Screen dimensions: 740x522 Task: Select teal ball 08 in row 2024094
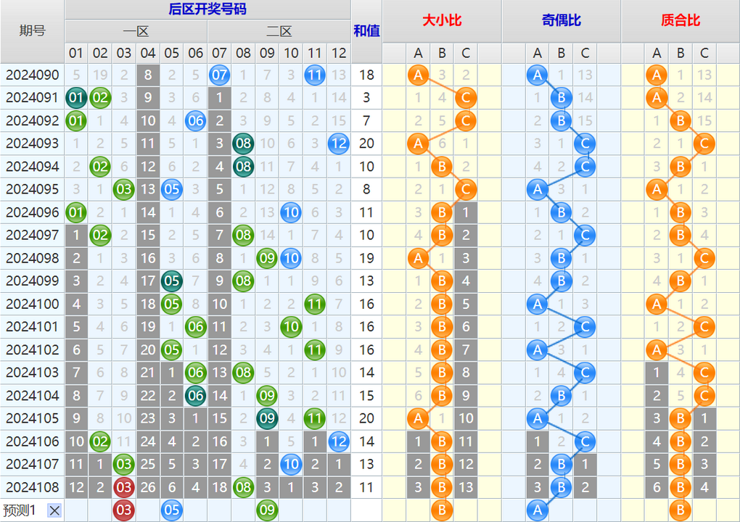click(244, 167)
